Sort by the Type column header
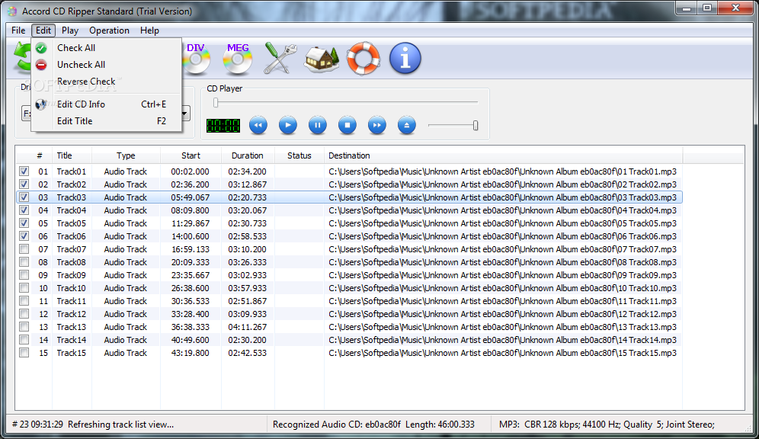The width and height of the screenshot is (759, 439). (x=126, y=155)
